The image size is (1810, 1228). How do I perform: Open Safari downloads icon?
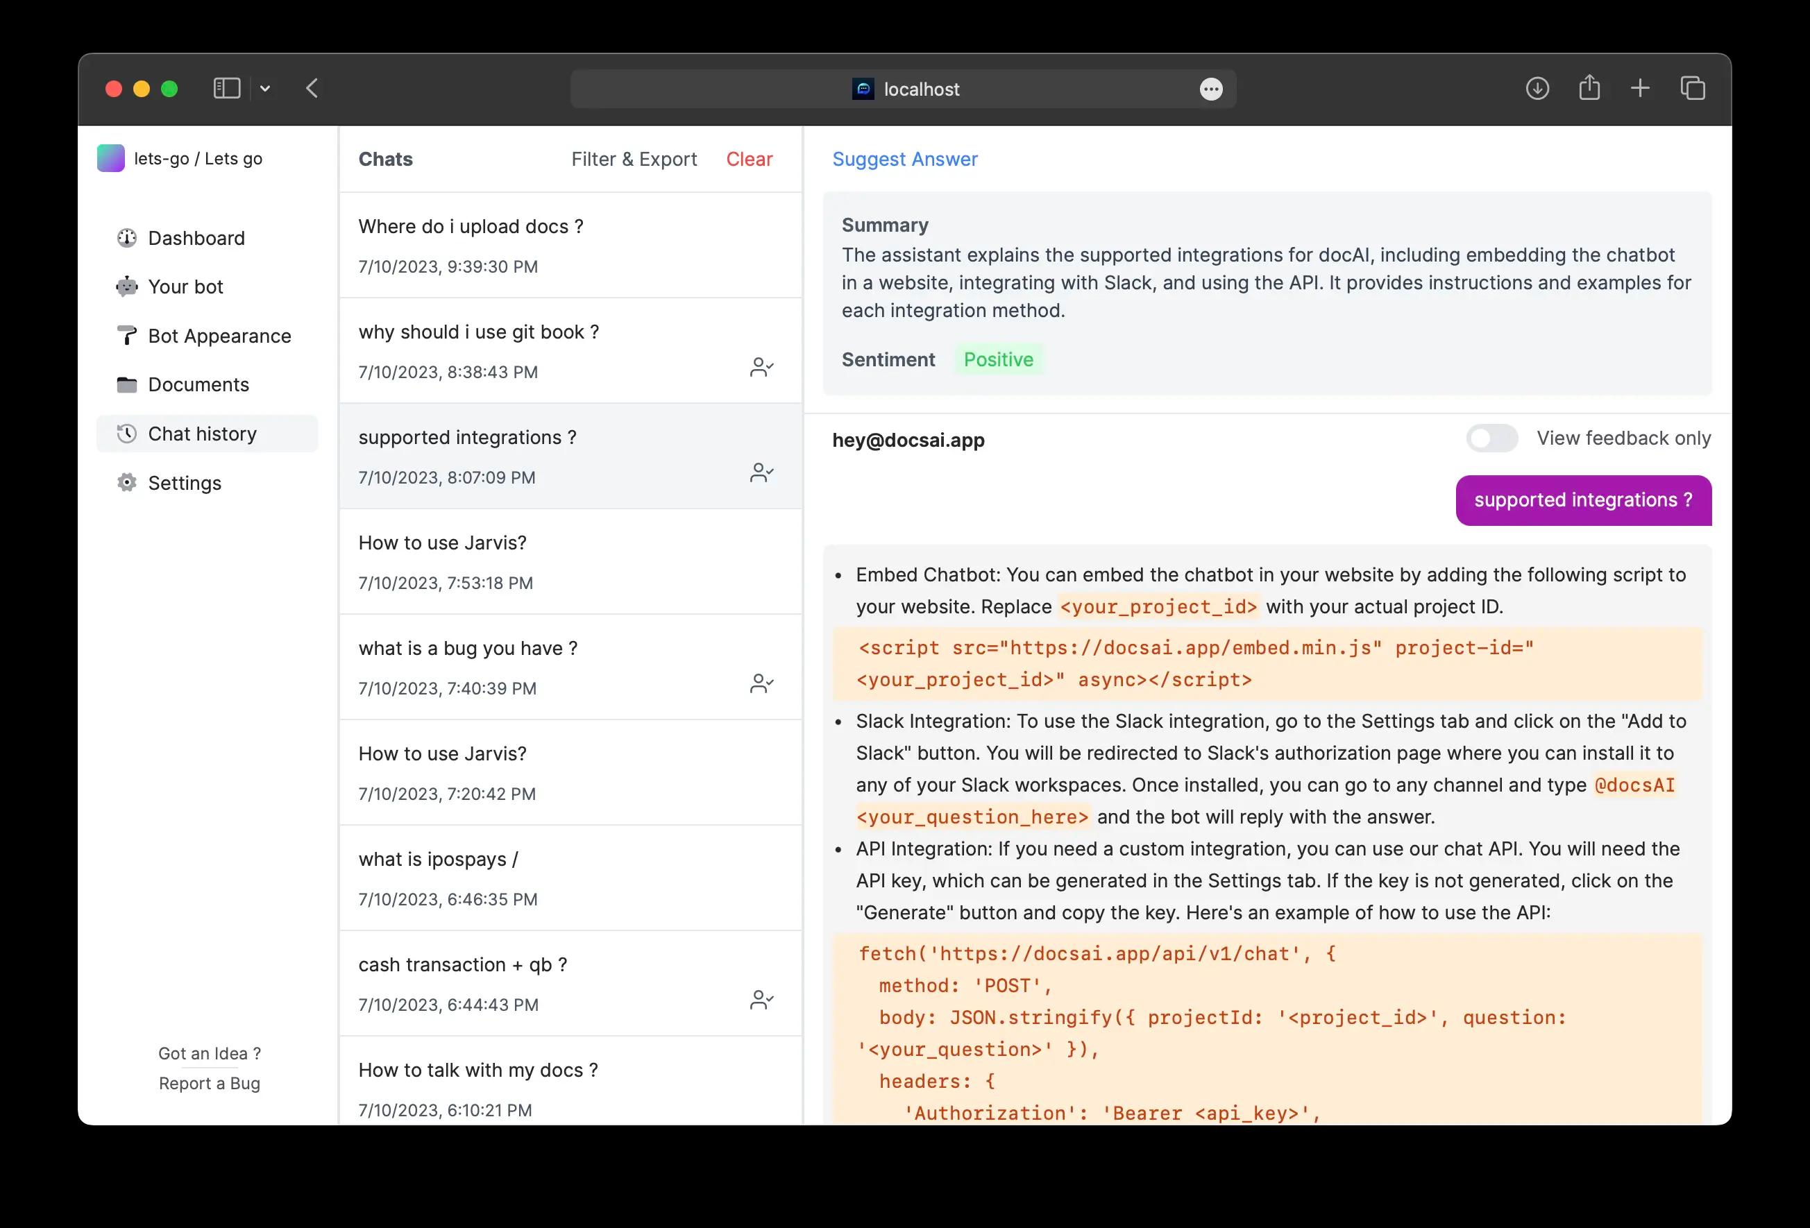click(1537, 89)
